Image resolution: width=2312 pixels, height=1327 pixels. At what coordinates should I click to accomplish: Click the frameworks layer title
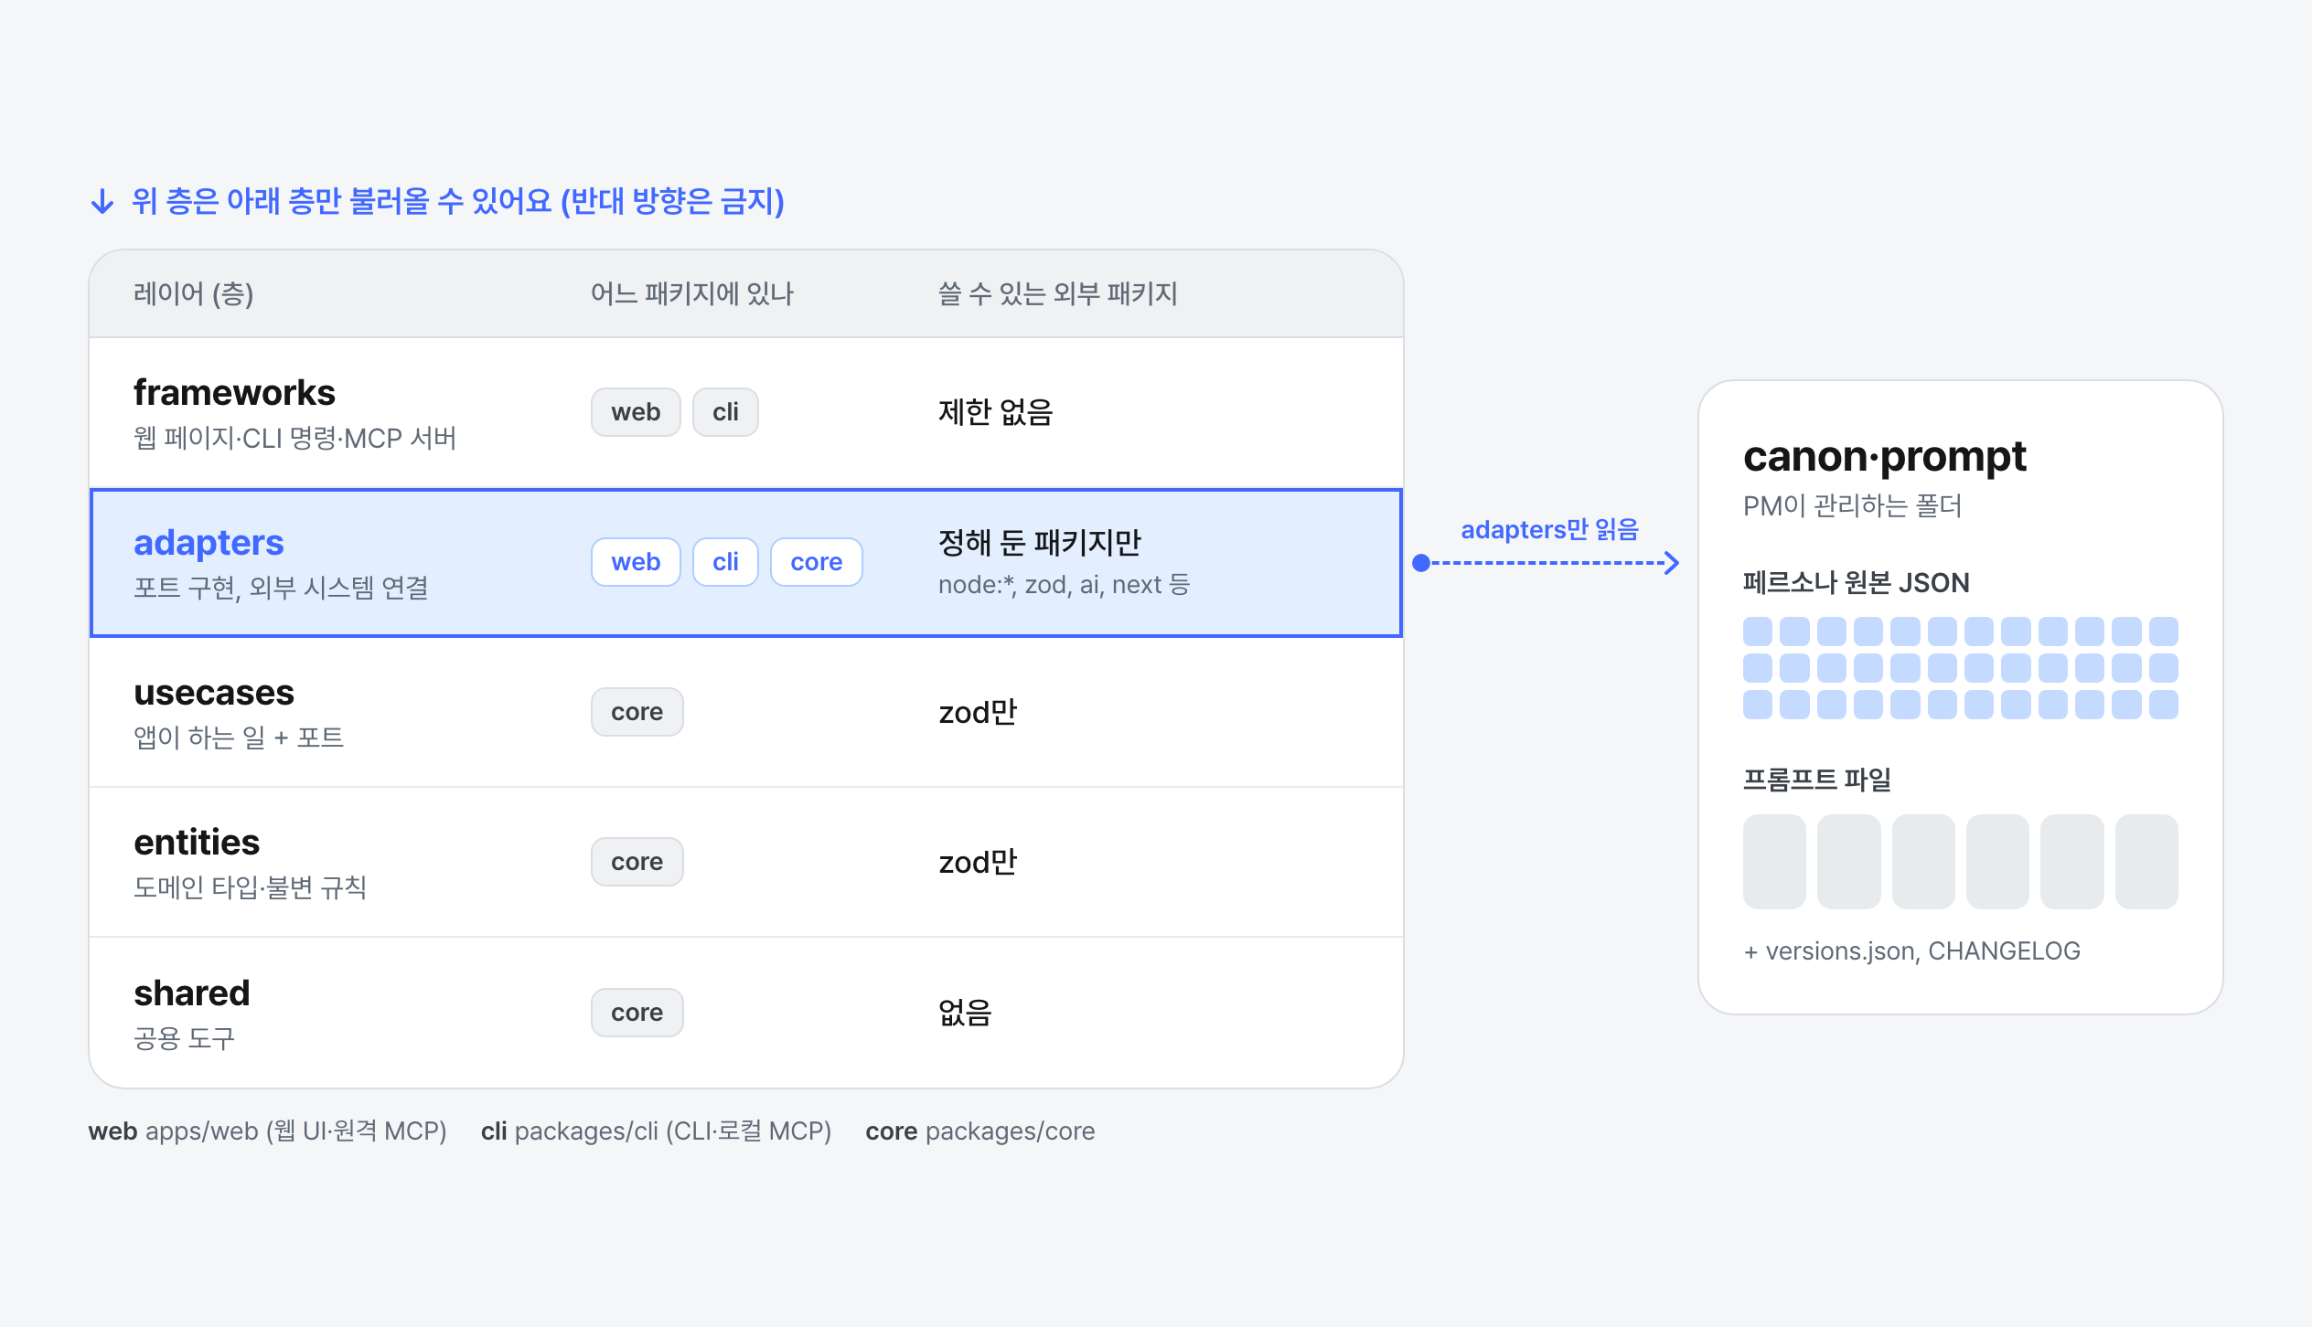point(234,393)
